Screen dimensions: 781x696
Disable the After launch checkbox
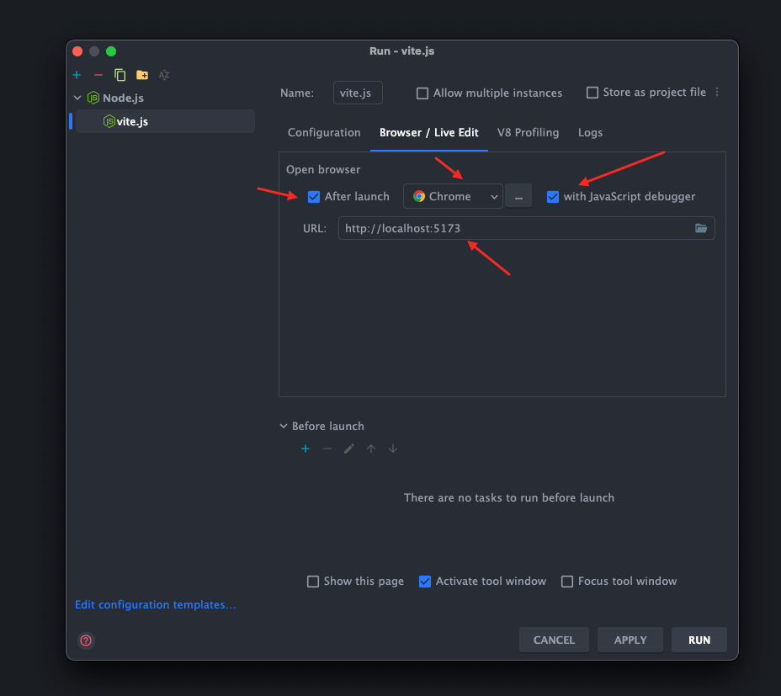(314, 197)
